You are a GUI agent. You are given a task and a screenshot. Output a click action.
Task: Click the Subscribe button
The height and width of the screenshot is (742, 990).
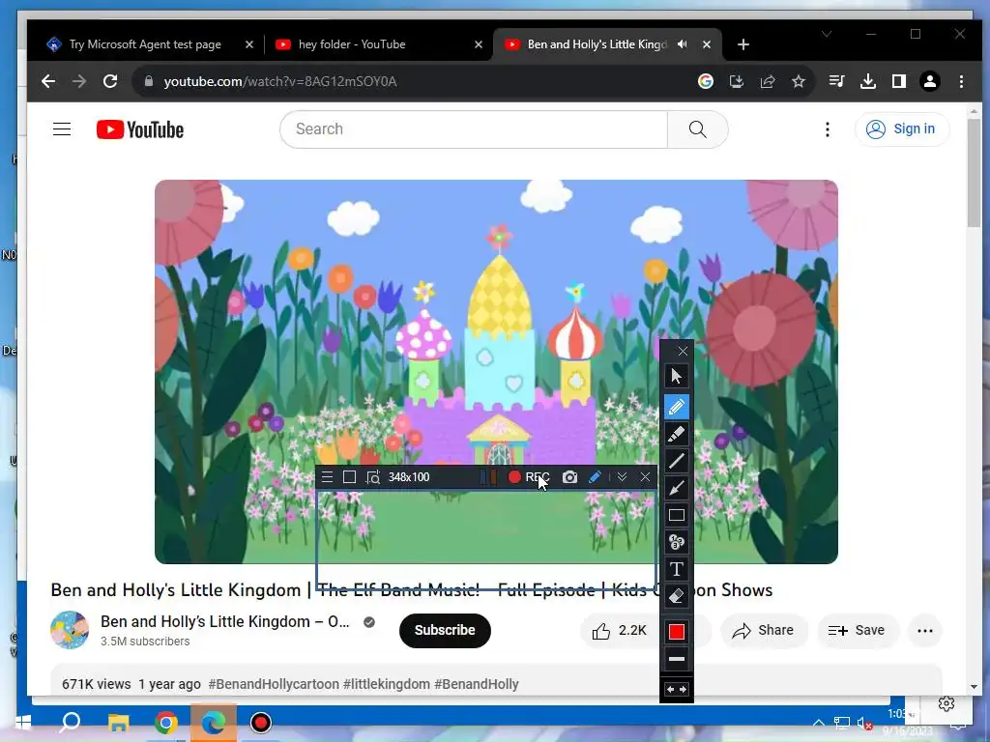coord(445,630)
